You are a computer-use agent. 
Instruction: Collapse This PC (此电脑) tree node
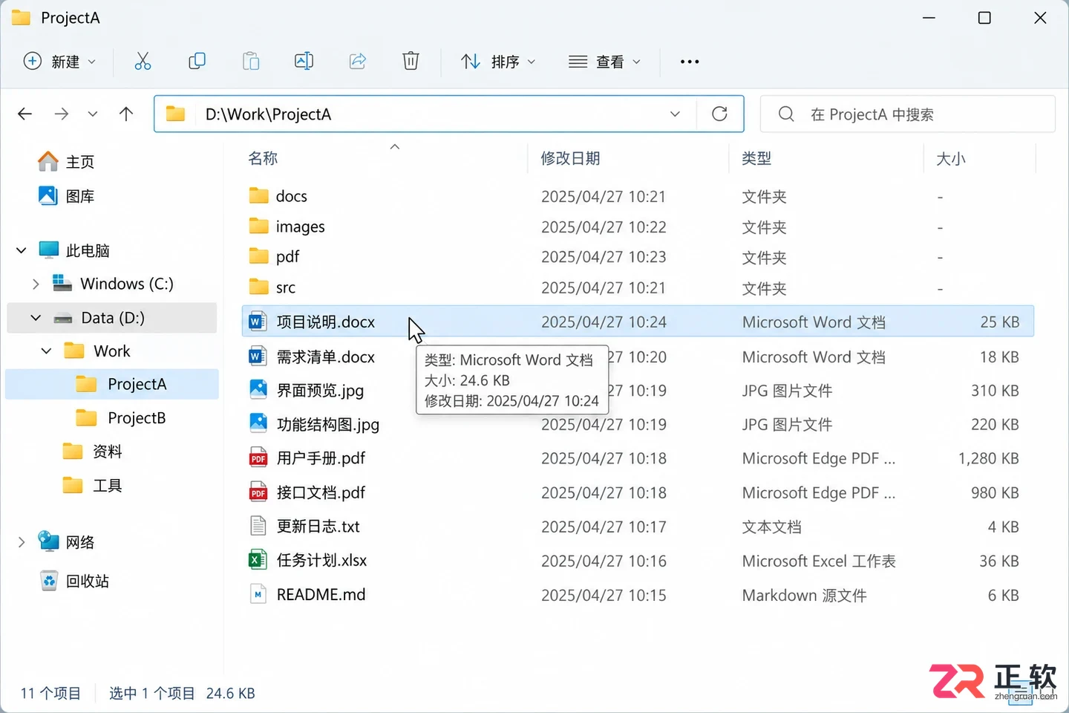click(22, 250)
